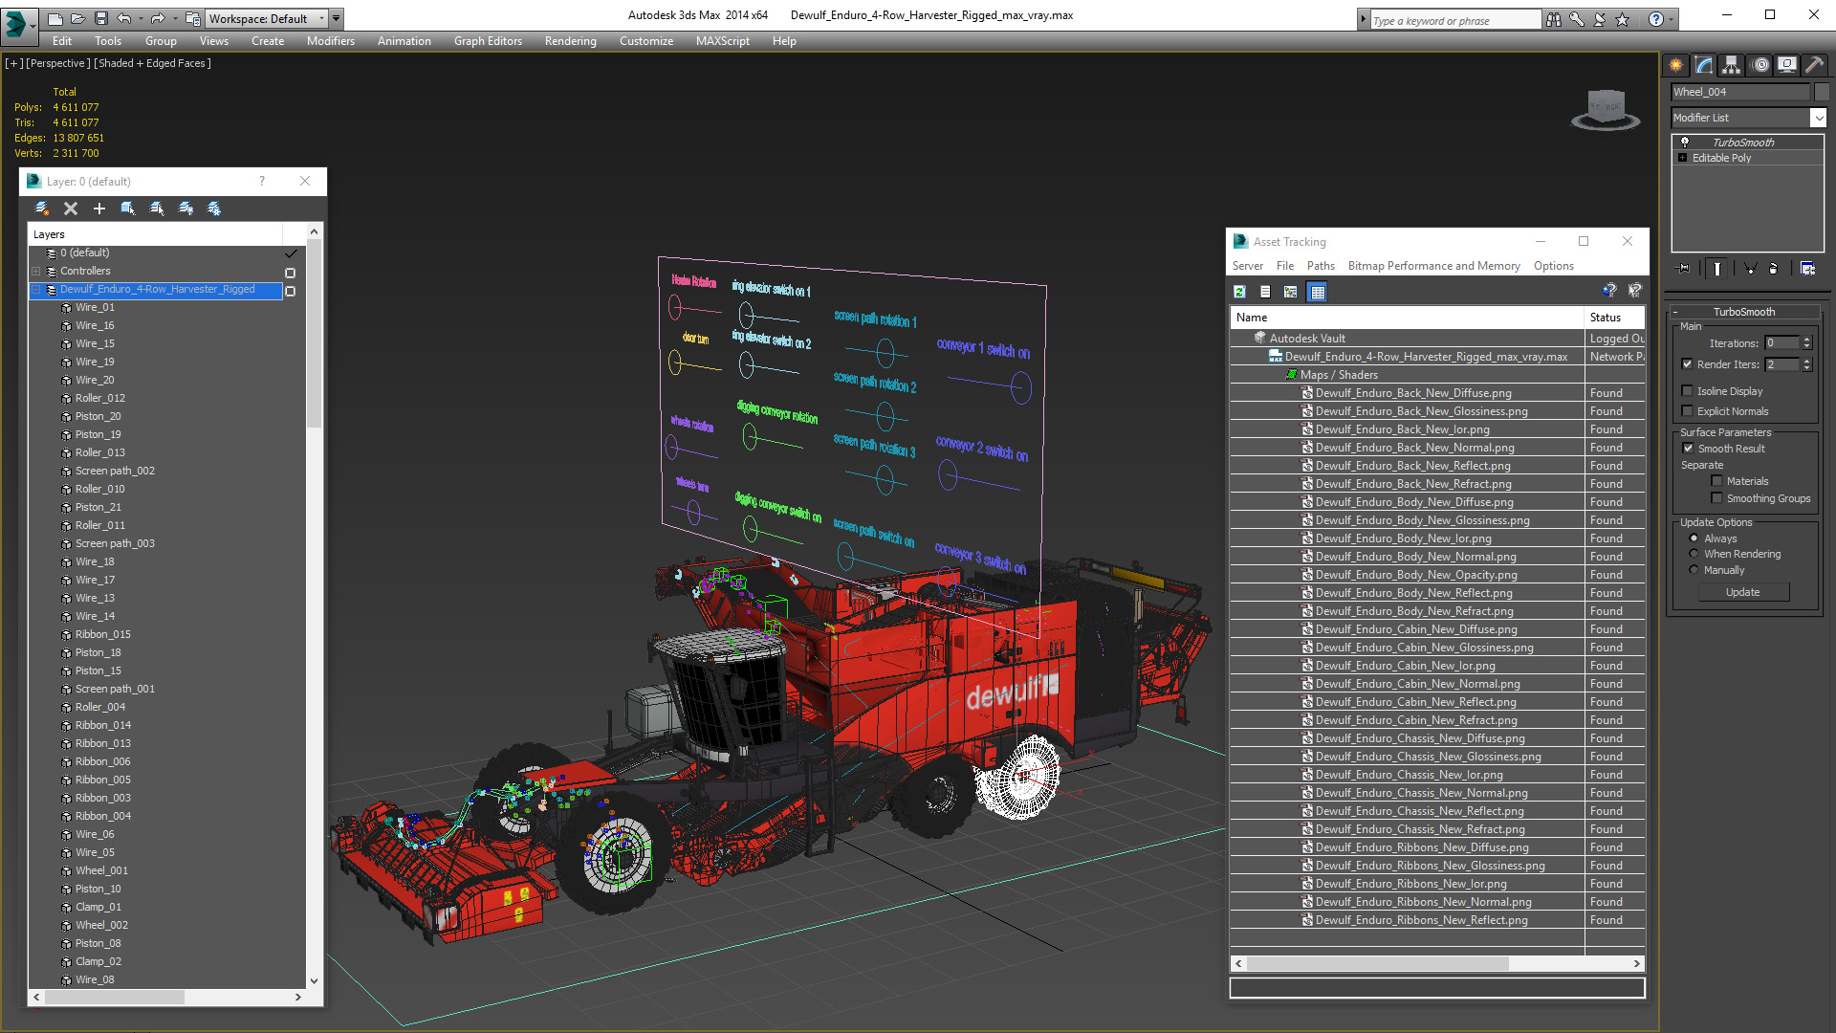Click the search keyword input field
1836x1033 pixels.
pyautogui.click(x=1454, y=20)
